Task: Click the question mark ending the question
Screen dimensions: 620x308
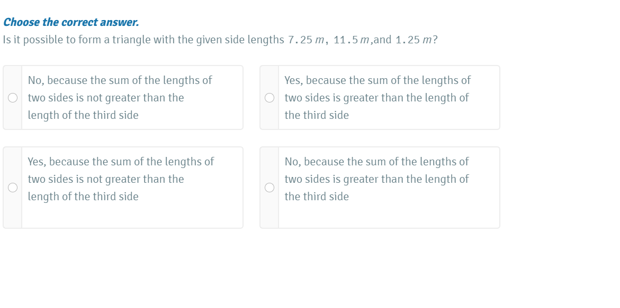Action: coord(435,40)
